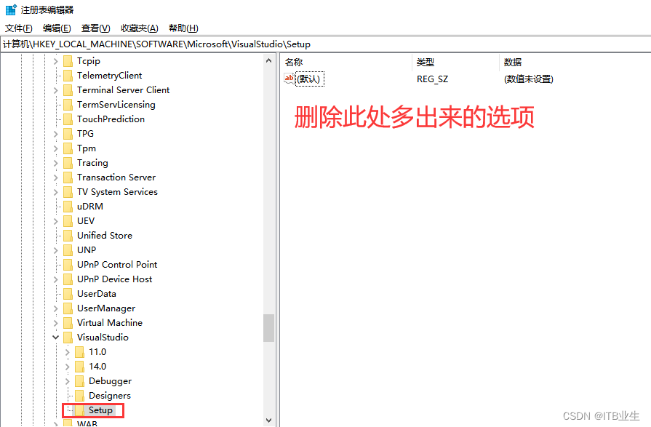Click the tree scrollbar down arrow
The height and width of the screenshot is (427, 651).
[x=268, y=420]
